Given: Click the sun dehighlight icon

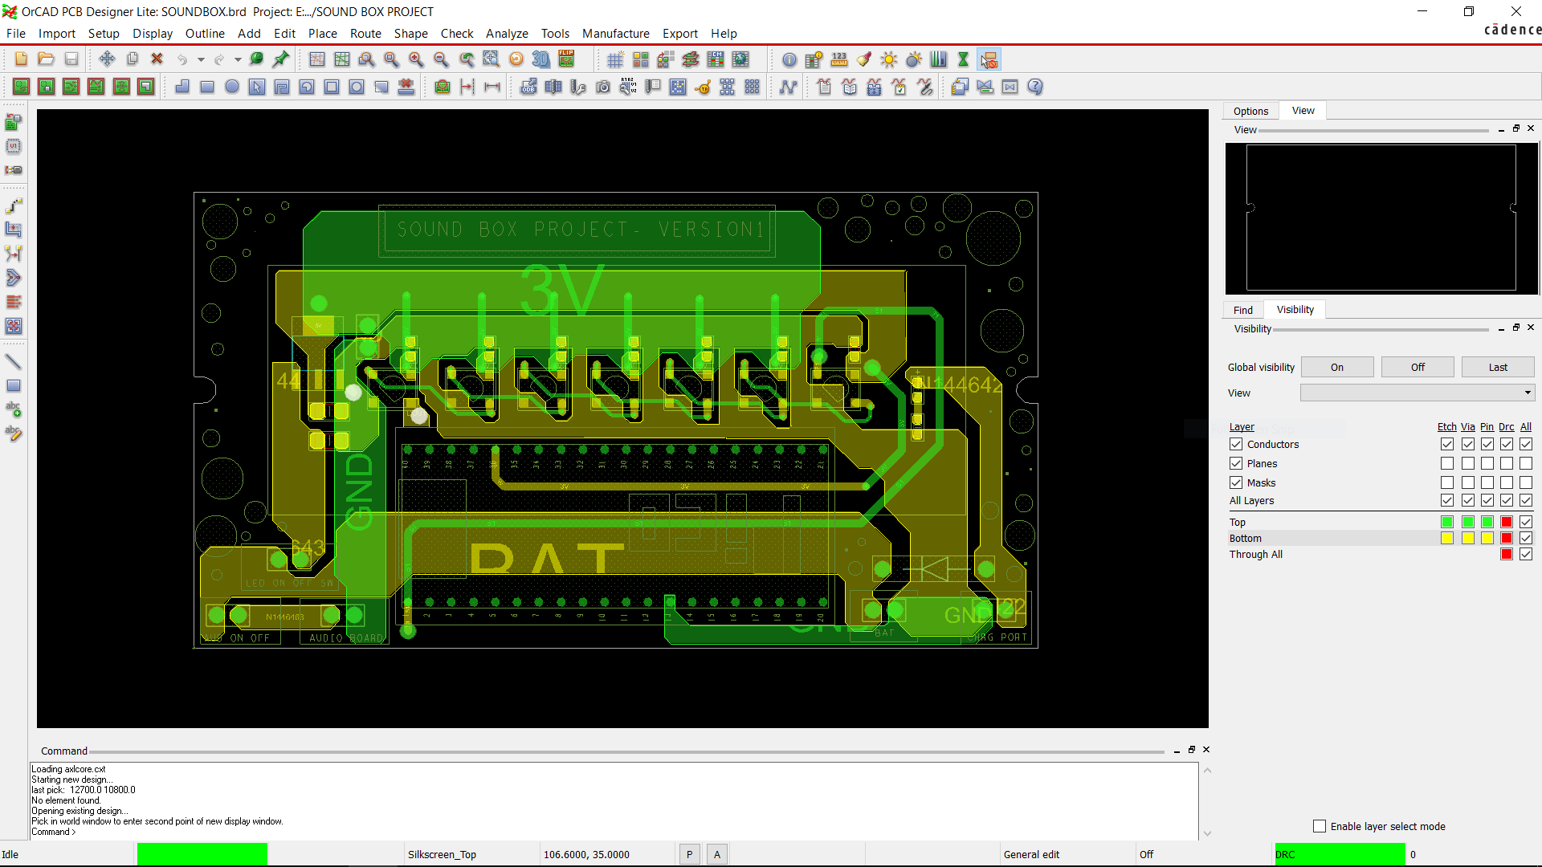Looking at the screenshot, I should tap(889, 59).
